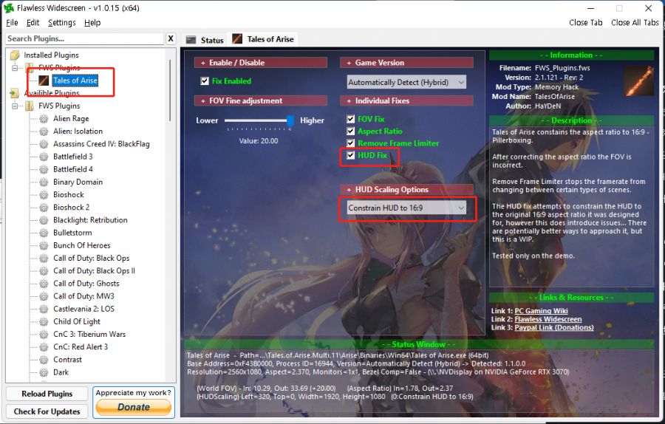Image resolution: width=665 pixels, height=424 pixels.
Task: Uncheck the Fix Enabled checkbox
Action: (x=205, y=81)
